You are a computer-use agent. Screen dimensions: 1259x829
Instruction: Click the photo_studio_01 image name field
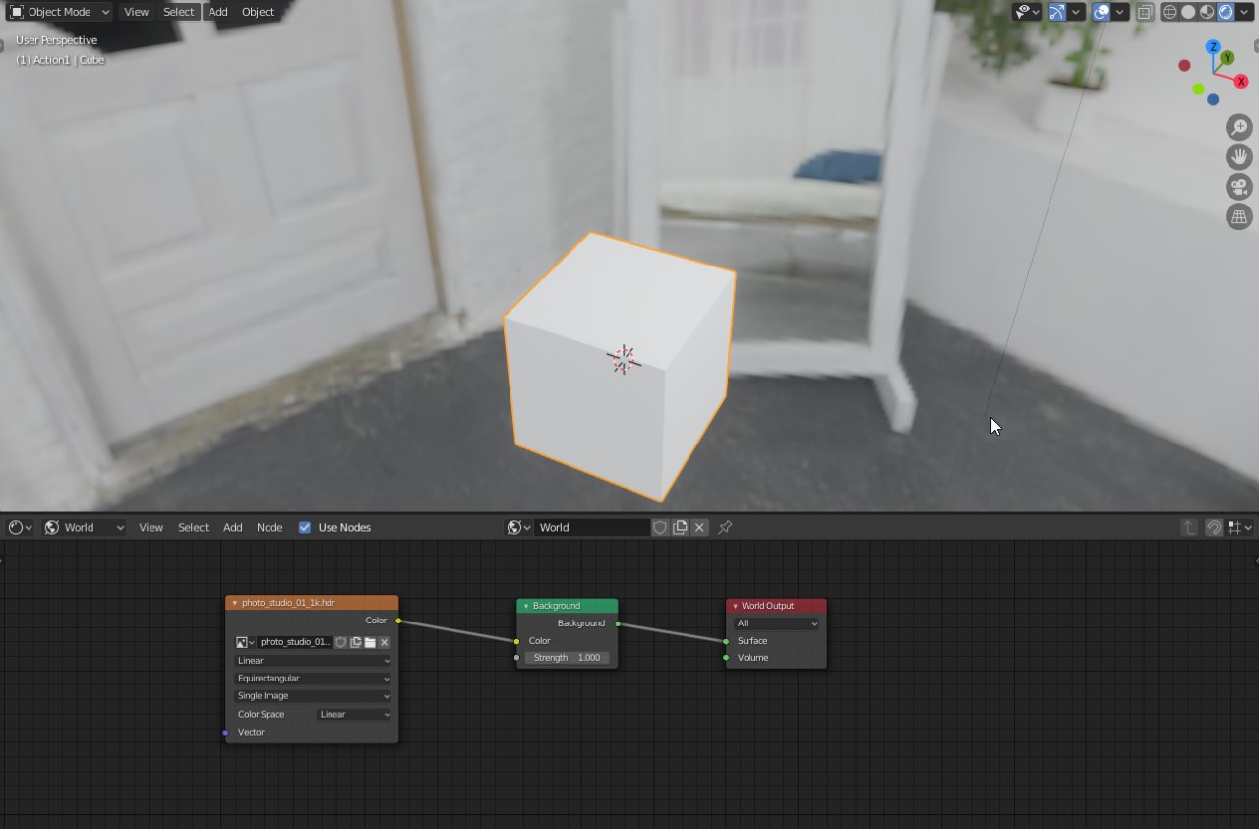coord(294,642)
